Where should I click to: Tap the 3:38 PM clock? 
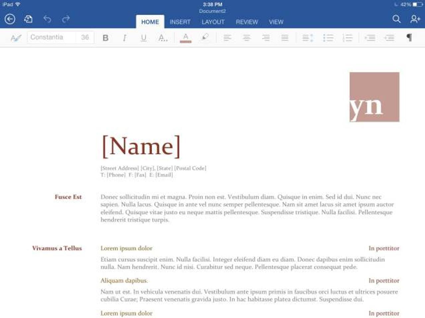click(x=212, y=4)
